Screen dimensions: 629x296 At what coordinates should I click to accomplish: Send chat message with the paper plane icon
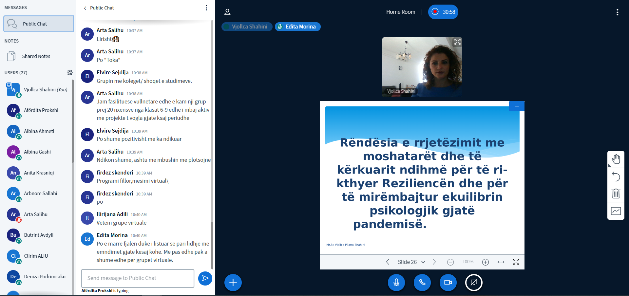point(205,278)
